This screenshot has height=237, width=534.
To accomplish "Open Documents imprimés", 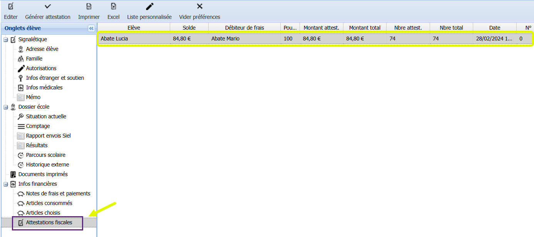I will click(43, 174).
